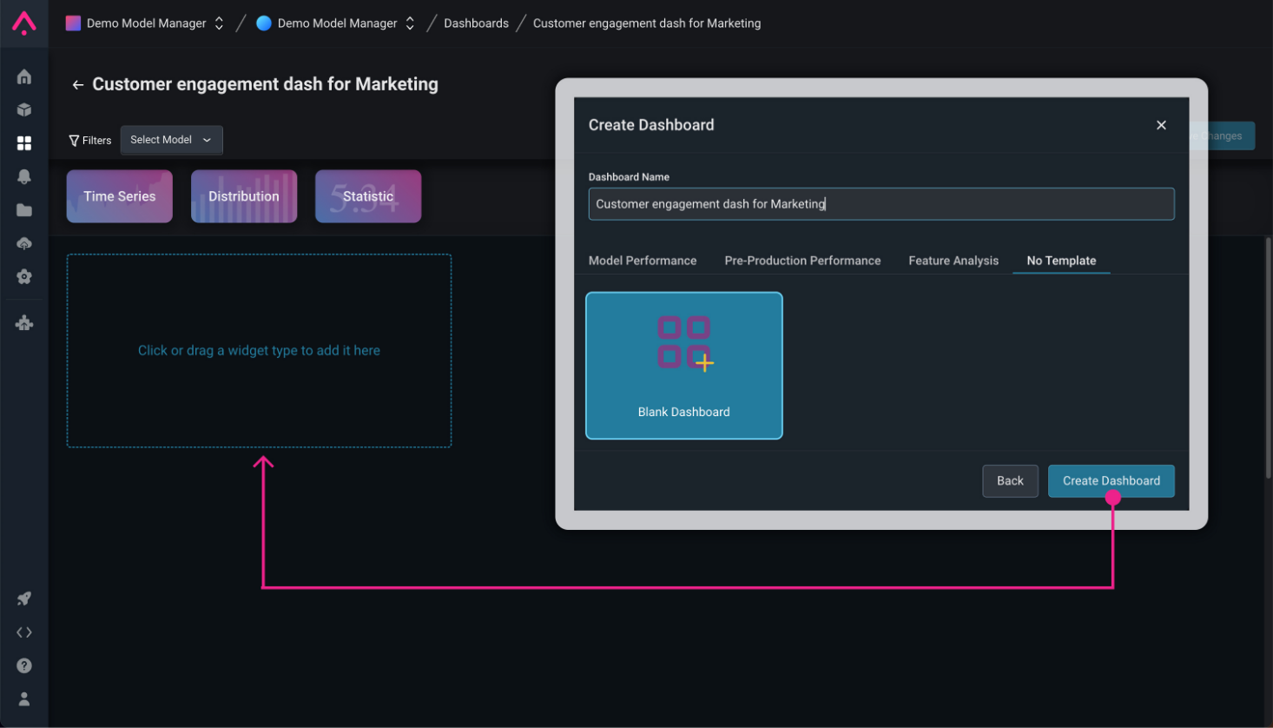Open the Filters funnel control
This screenshot has width=1273, height=728.
point(89,140)
